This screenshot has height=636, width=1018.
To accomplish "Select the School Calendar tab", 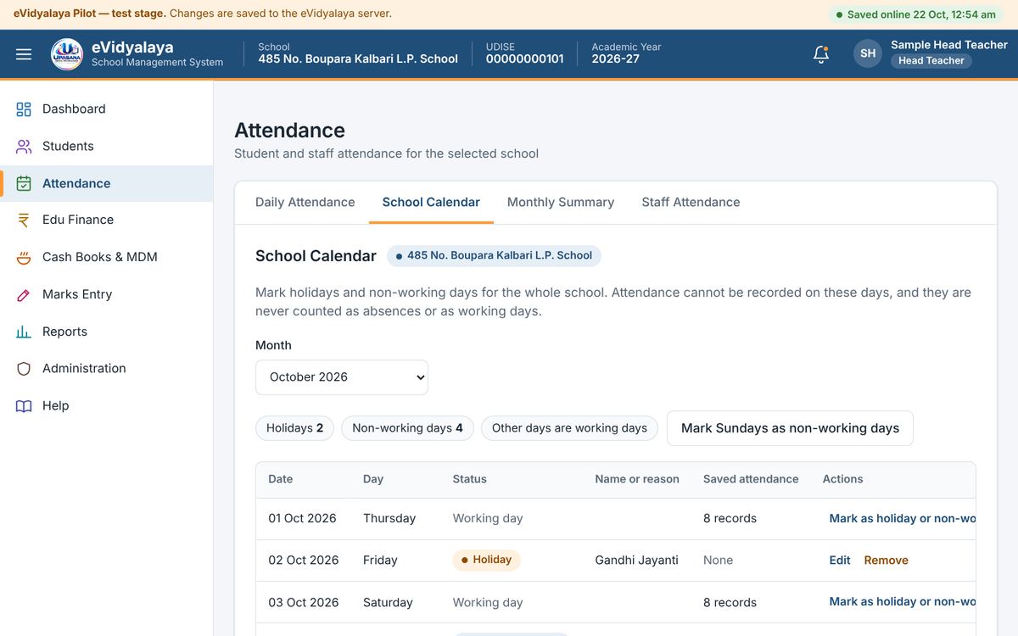I will 431,203.
